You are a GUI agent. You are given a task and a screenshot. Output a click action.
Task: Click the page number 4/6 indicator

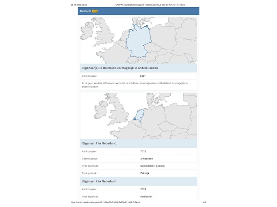coord(204,202)
